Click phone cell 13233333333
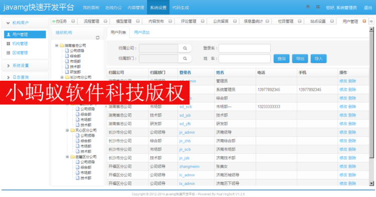The width and height of the screenshot is (376, 197). click(269, 107)
